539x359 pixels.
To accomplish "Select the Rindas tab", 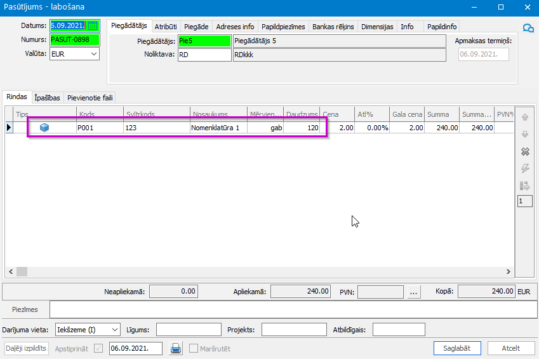I will pos(17,97).
